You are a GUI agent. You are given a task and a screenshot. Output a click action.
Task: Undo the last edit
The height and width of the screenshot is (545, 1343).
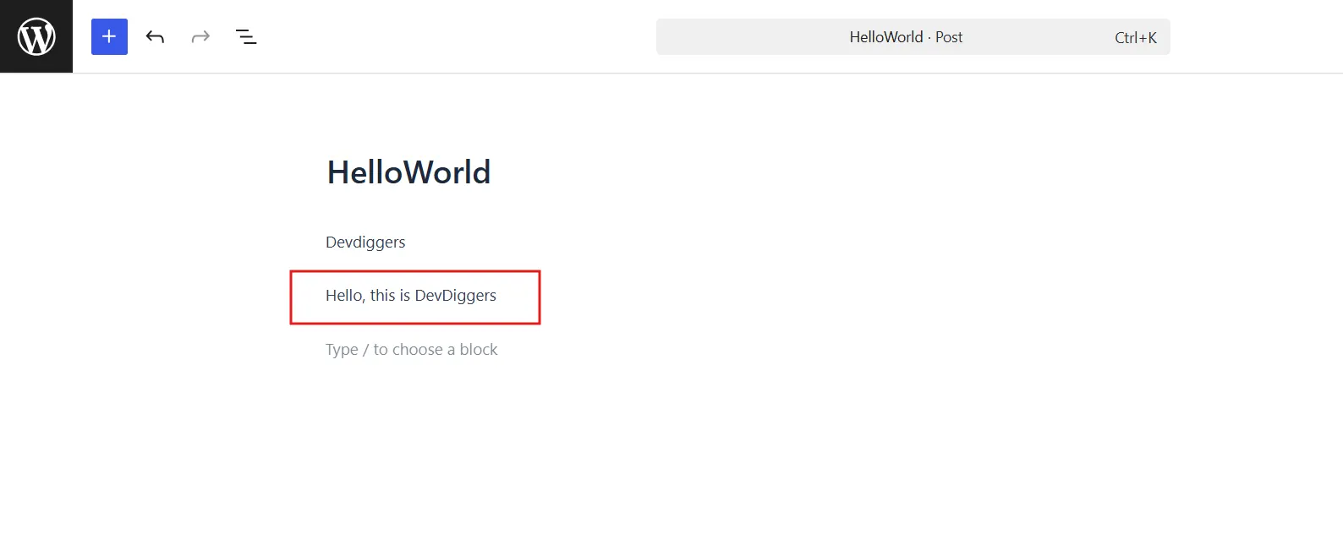[x=155, y=36]
